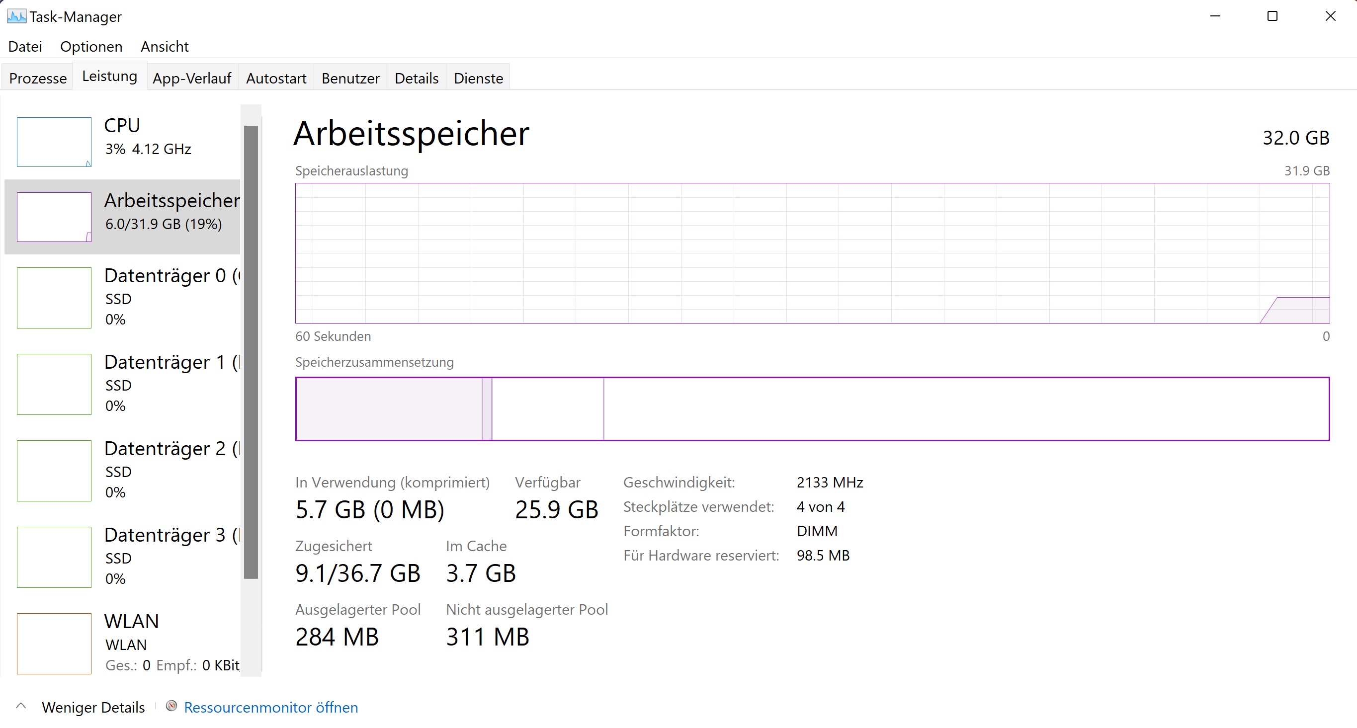This screenshot has height=728, width=1357.
Task: Click the Task-Manager app icon in title bar
Action: pos(16,16)
